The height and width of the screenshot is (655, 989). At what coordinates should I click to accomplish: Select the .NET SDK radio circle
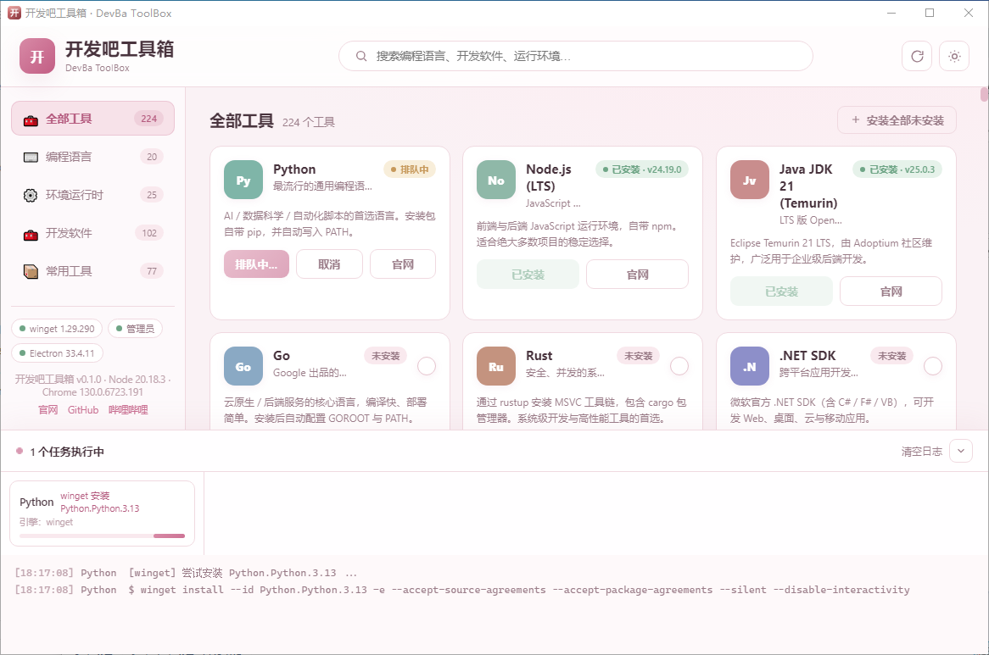[x=933, y=366]
